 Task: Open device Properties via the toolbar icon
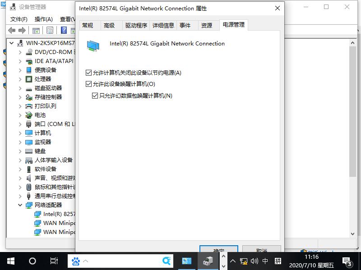tap(49, 30)
